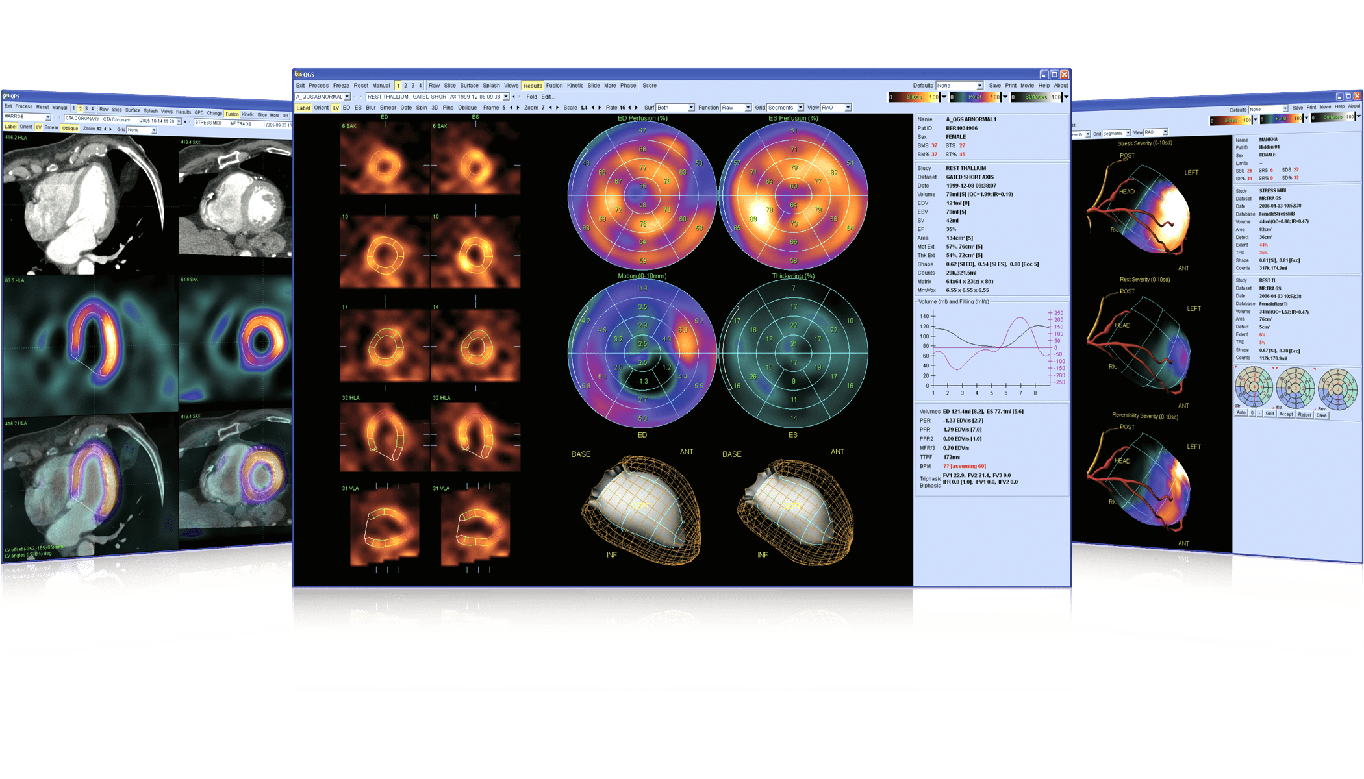Decrease Rate with left arrow in QGS
The image size is (1364, 779).
629,108
